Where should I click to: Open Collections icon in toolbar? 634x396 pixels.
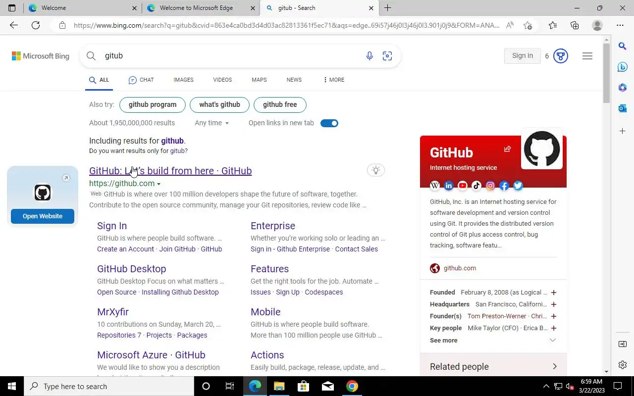coord(575,25)
